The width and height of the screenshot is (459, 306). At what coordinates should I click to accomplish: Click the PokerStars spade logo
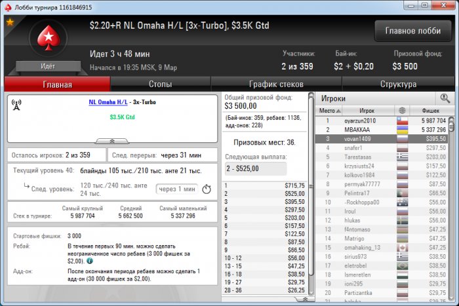click(x=49, y=38)
